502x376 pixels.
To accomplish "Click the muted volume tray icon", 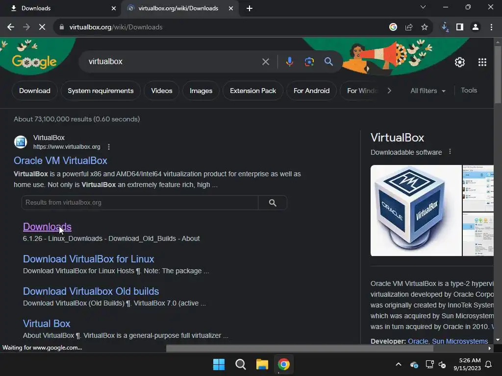I will (x=442, y=364).
